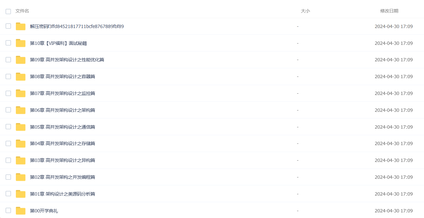Open folder icon for 第05章 通信篇
The image size is (424, 218).
[x=20, y=127]
